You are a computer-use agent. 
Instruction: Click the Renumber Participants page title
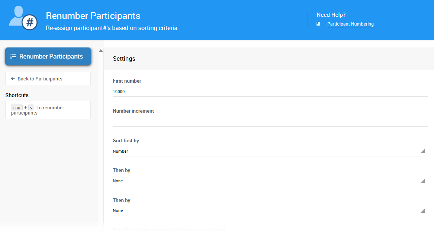pos(93,16)
